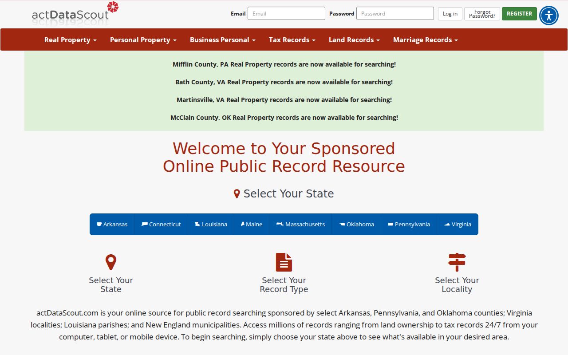
Task: Select the Virginia state button
Action: coord(458,224)
